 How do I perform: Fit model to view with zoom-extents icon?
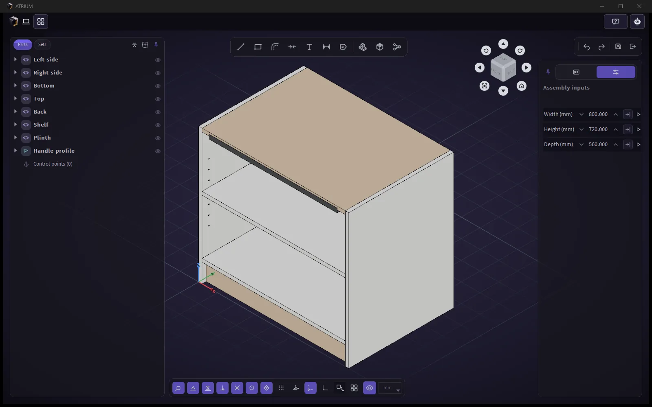pyautogui.click(x=485, y=86)
